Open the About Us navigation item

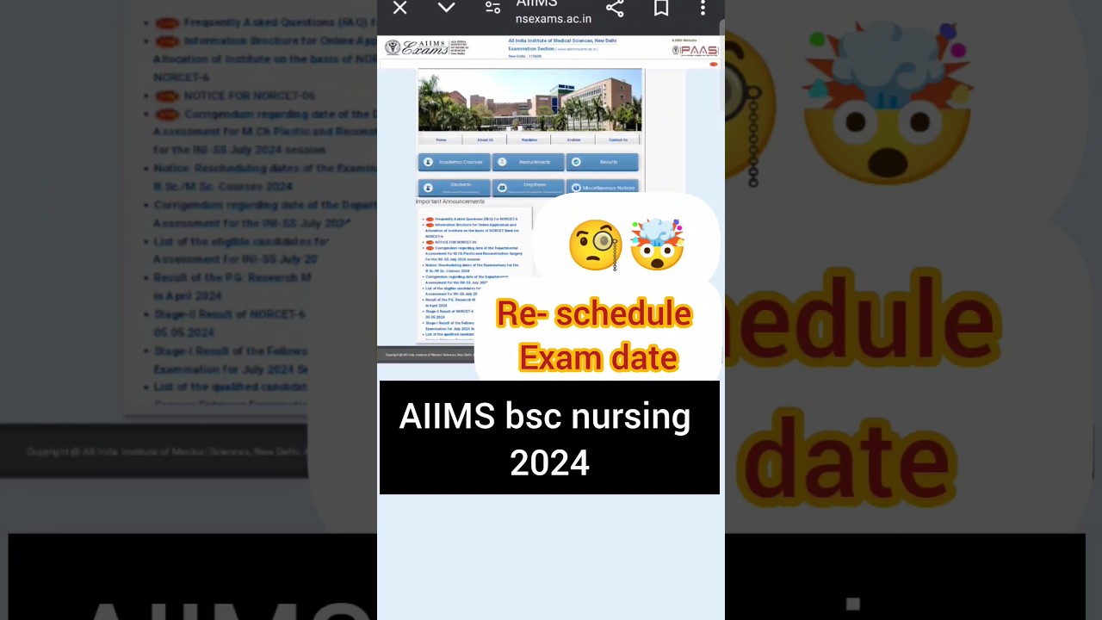tap(486, 139)
